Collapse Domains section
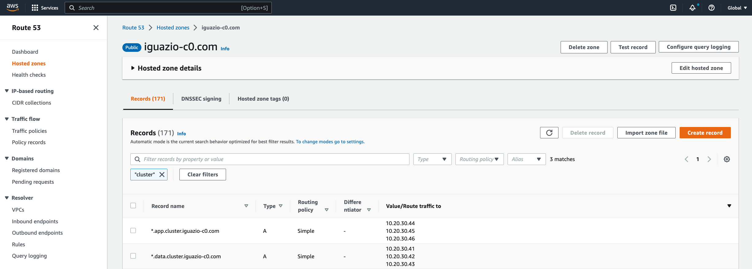This screenshot has width=752, height=269. (x=7, y=158)
